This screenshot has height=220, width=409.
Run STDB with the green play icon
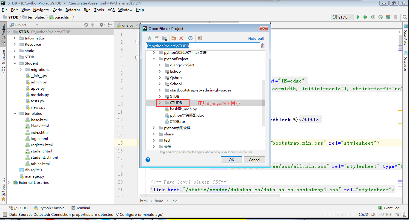click(x=358, y=17)
